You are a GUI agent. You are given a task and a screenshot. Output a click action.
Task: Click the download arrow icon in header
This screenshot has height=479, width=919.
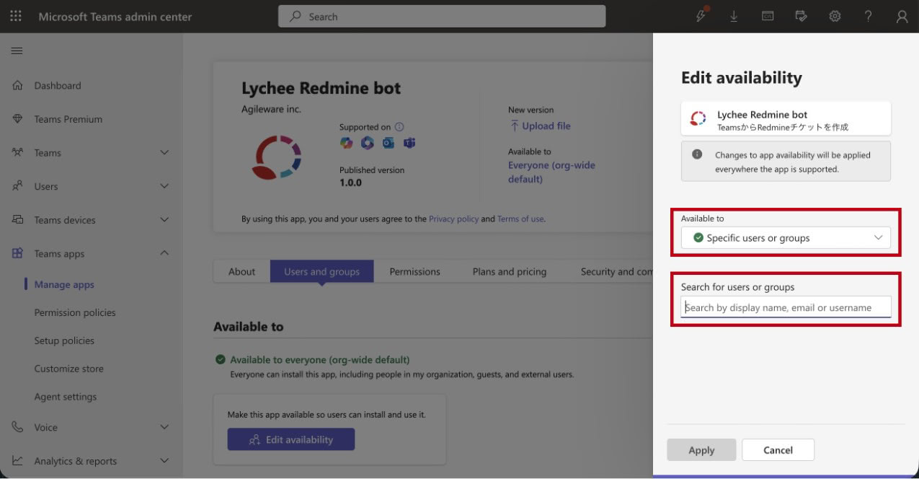(x=734, y=16)
